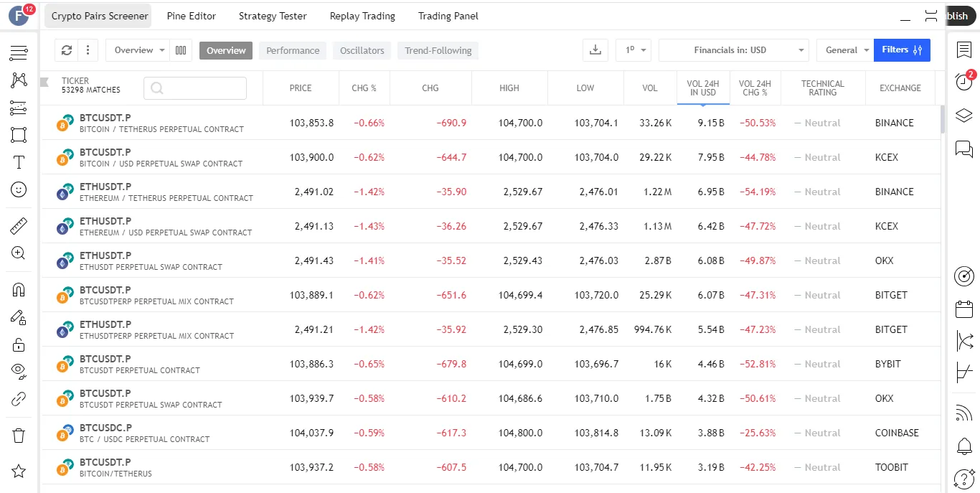Screen dimensions: 980x493
Task: Toggle stay in drawing mode pencil-lock
Action: 19,317
